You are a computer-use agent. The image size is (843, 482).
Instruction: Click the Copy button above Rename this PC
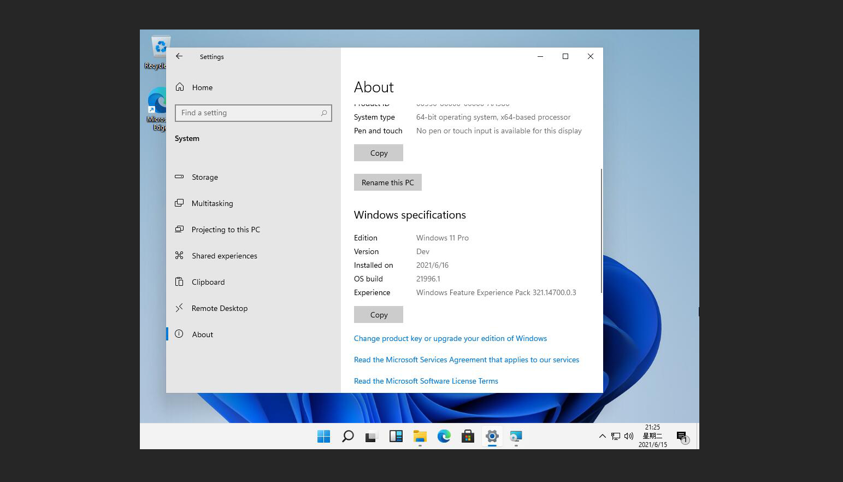pyautogui.click(x=379, y=153)
